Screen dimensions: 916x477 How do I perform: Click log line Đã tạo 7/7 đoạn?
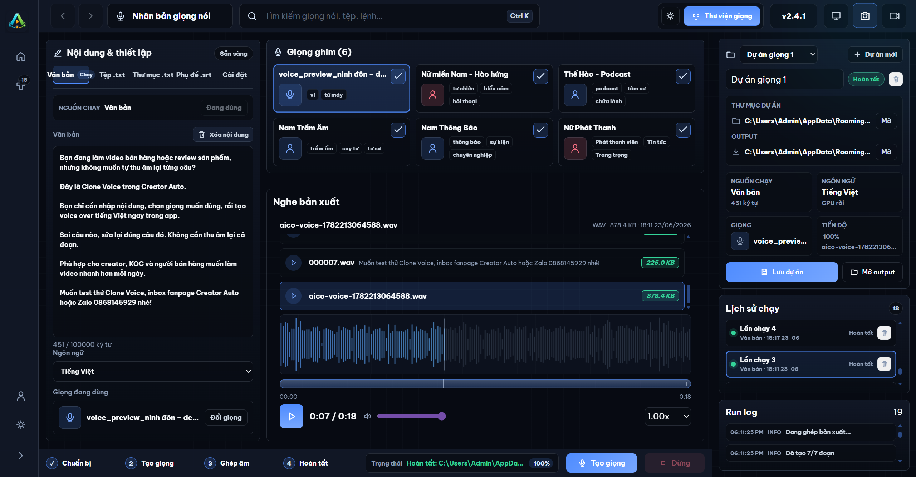pos(810,453)
